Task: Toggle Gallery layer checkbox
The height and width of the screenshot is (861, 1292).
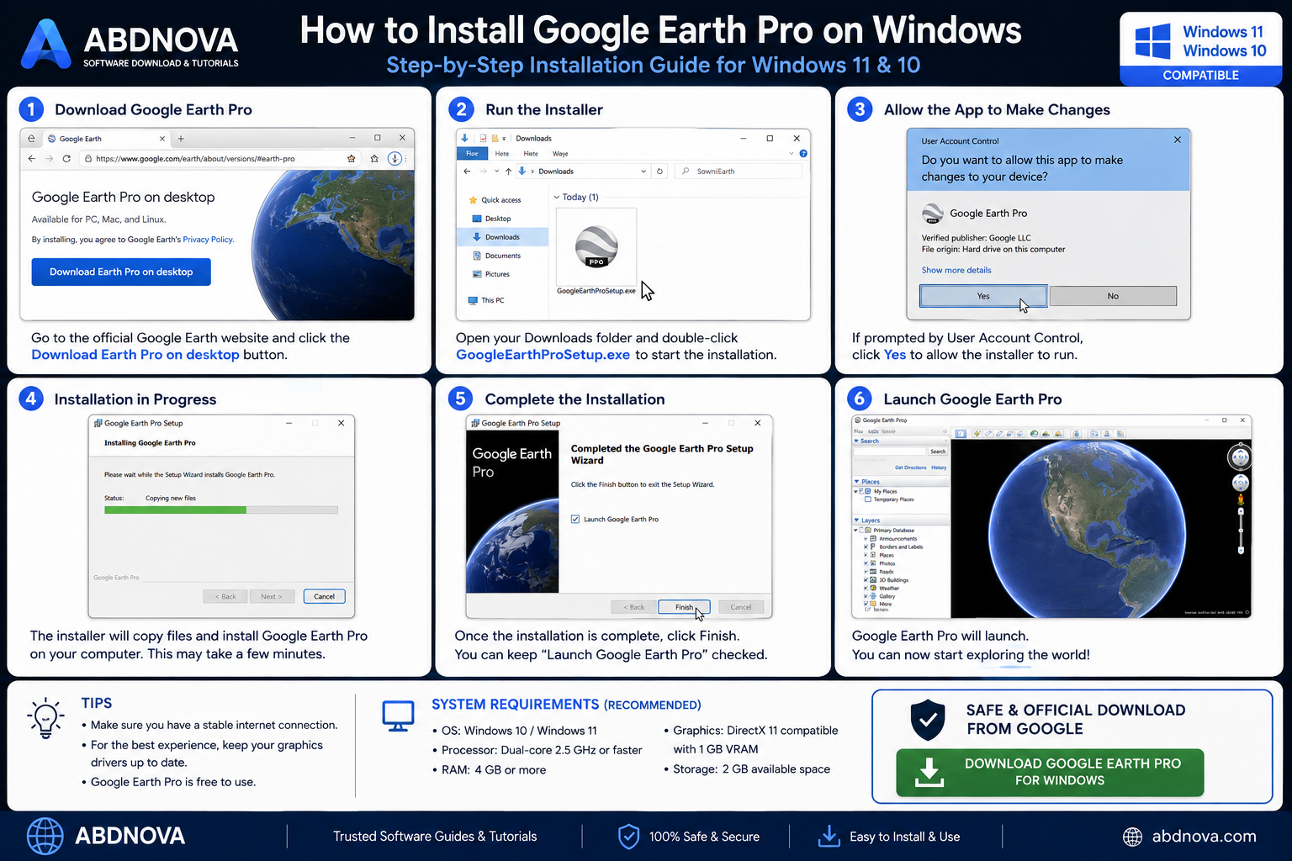Action: (x=866, y=596)
